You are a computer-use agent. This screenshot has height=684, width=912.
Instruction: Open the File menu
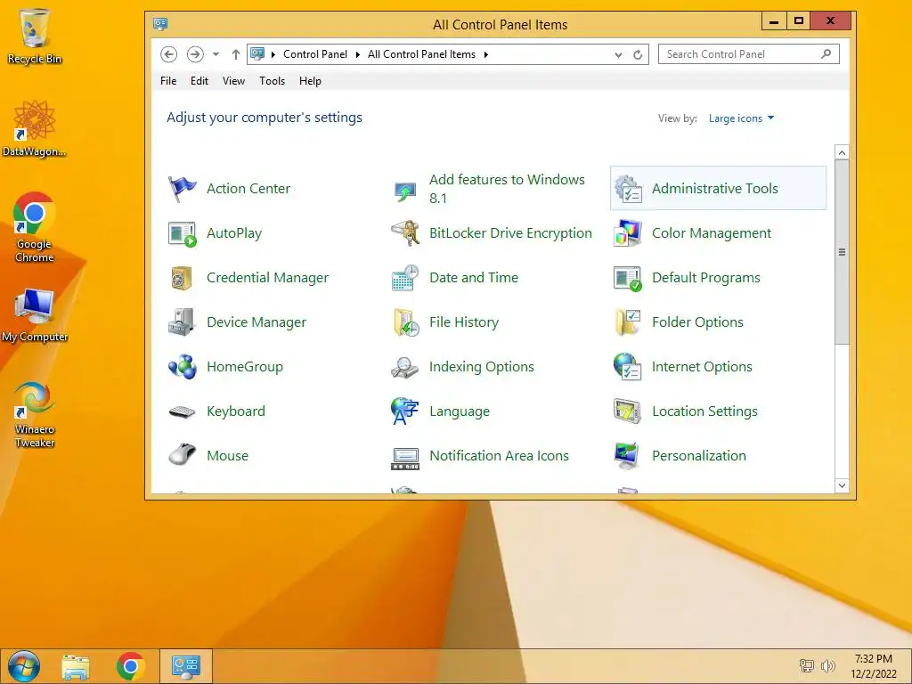pos(168,81)
